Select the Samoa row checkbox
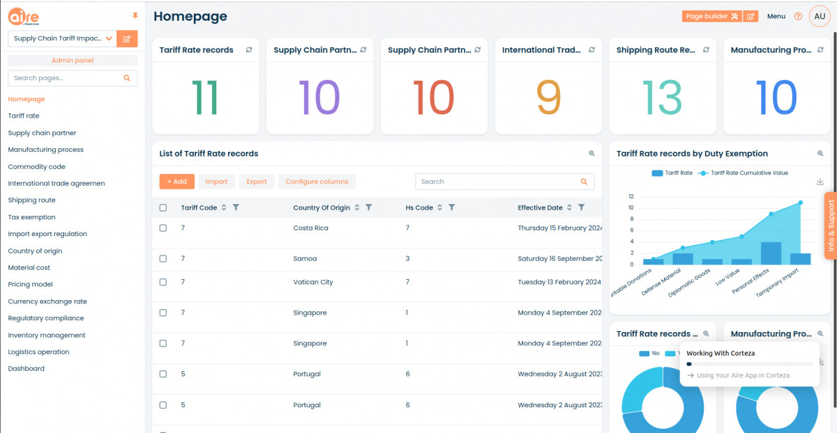This screenshot has width=837, height=433. pyautogui.click(x=163, y=258)
